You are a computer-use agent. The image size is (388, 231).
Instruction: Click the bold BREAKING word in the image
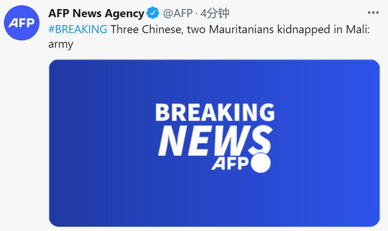[x=215, y=112]
